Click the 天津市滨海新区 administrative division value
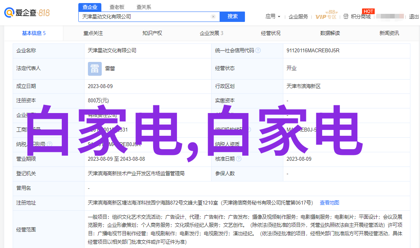Screen dimensions: 420x248 pyautogui.click(x=303, y=87)
